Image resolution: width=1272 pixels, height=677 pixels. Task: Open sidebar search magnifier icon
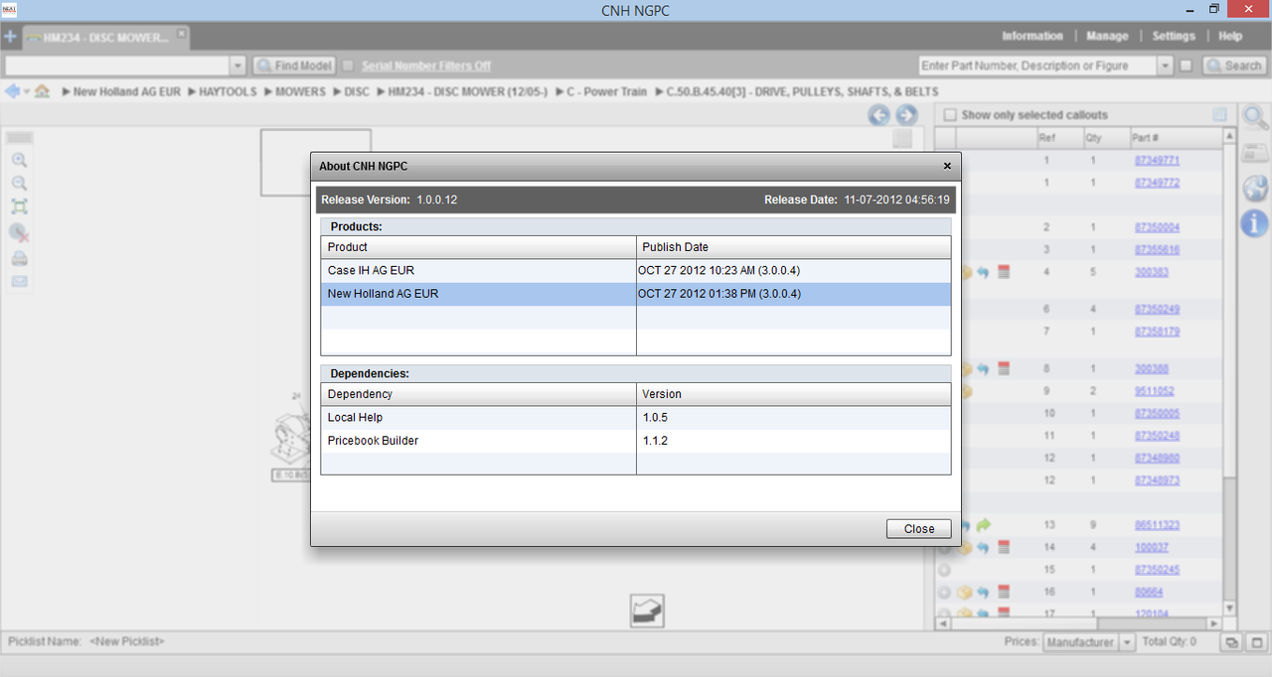1255,118
